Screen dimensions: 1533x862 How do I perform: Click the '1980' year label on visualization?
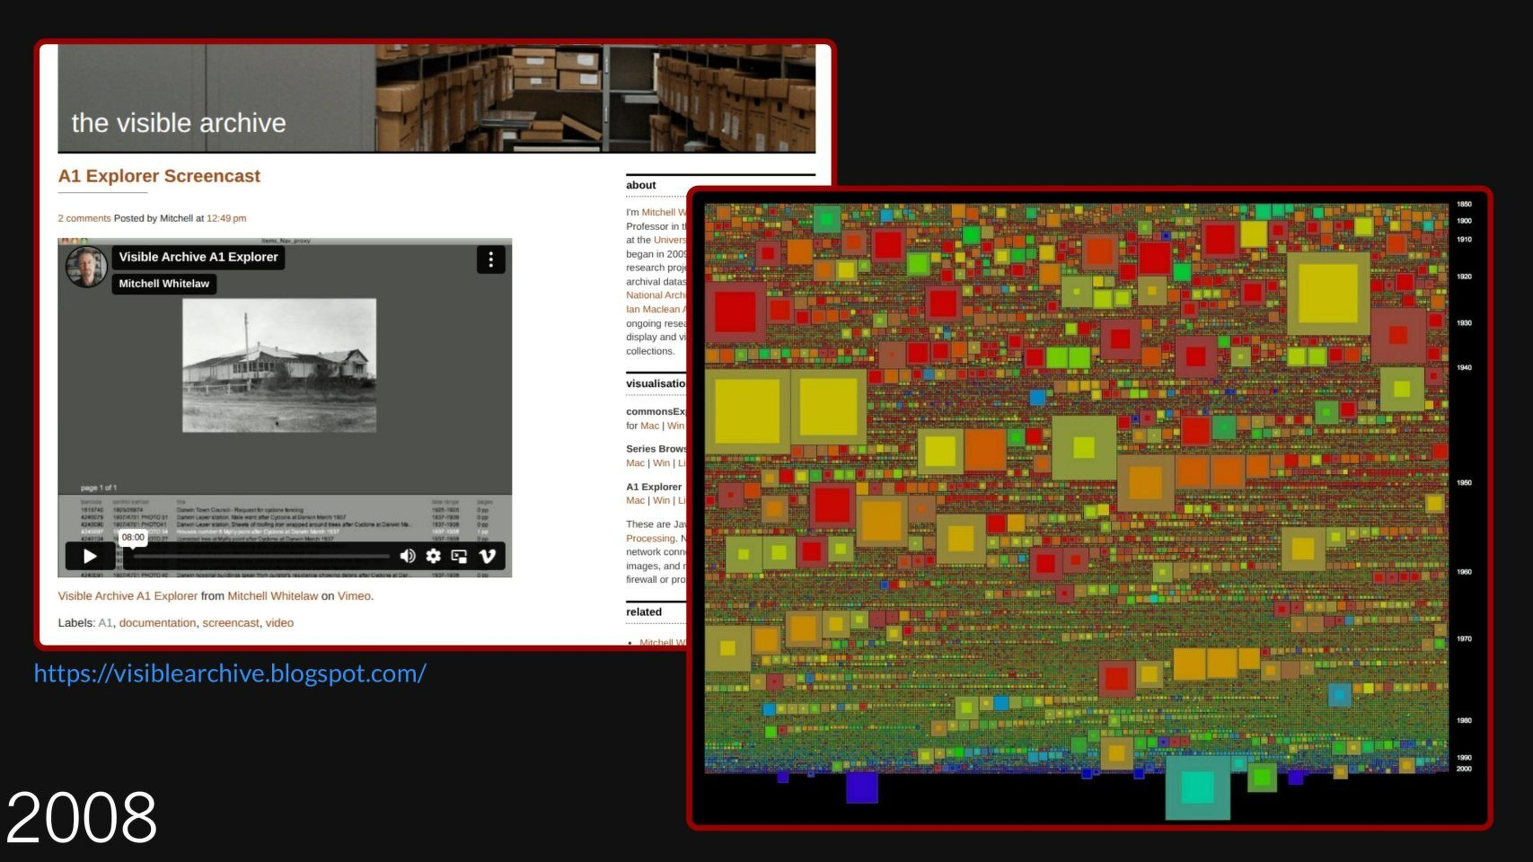1464,721
